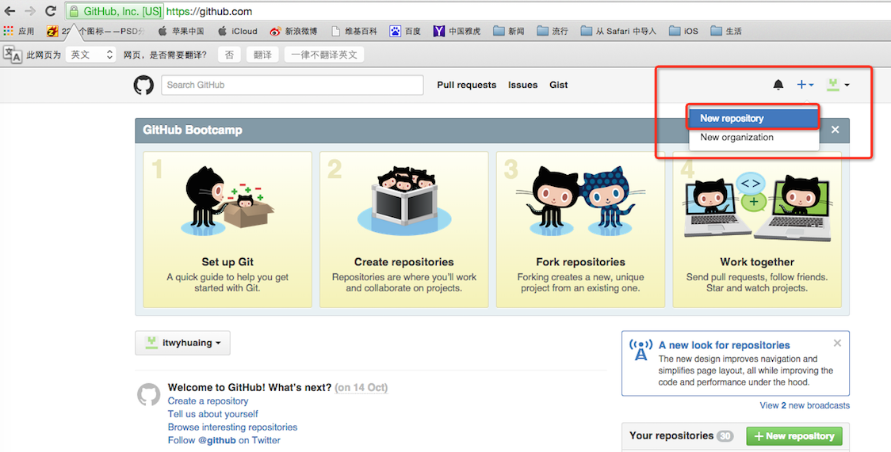The image size is (891, 452).
Task: Click 翻译 translate button
Action: point(262,55)
